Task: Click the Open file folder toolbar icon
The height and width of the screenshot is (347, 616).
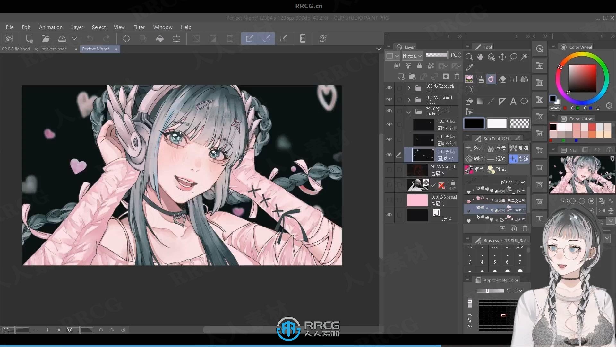Action: (x=46, y=39)
